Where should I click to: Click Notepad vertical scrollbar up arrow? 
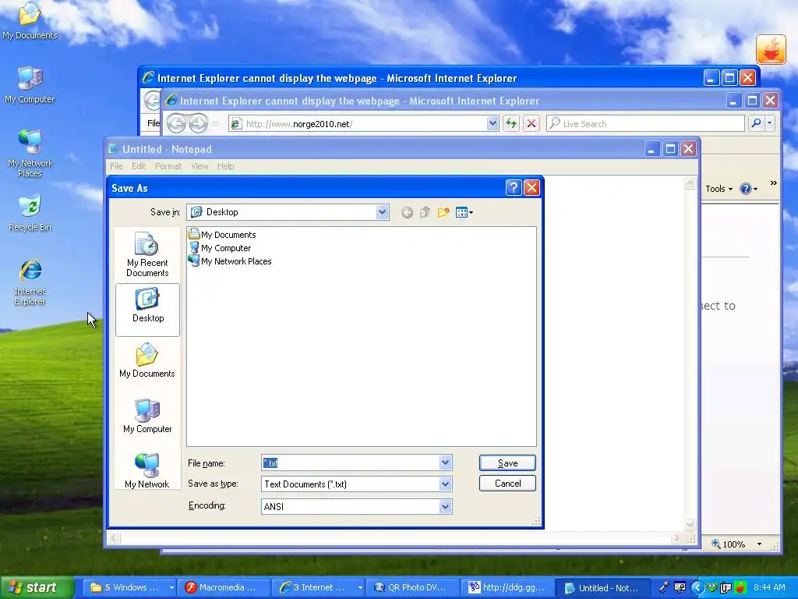pos(690,183)
